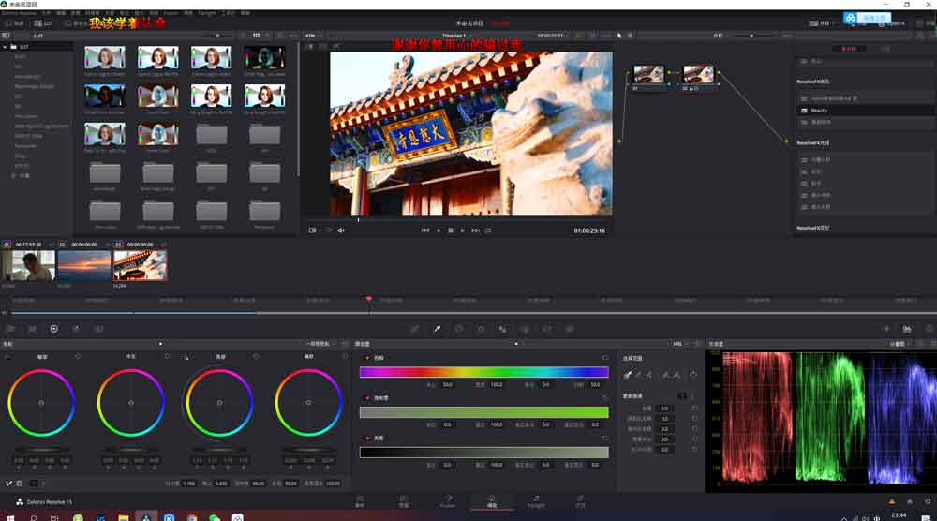Toggle the 色相 hue qualifier on/off

[366, 358]
